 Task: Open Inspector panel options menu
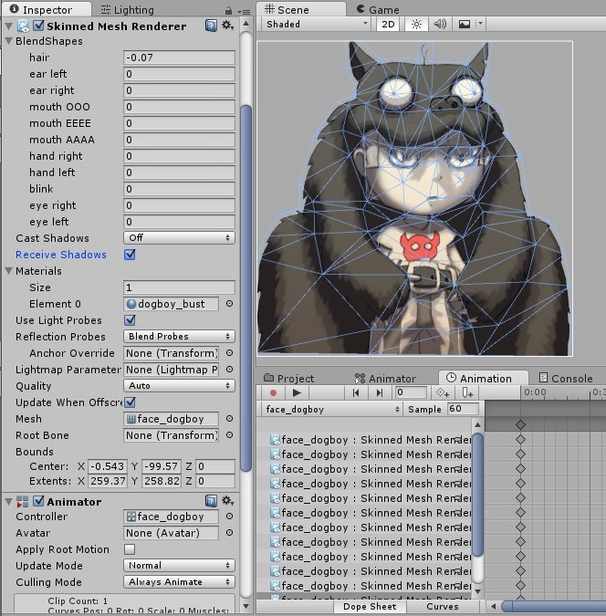point(244,11)
